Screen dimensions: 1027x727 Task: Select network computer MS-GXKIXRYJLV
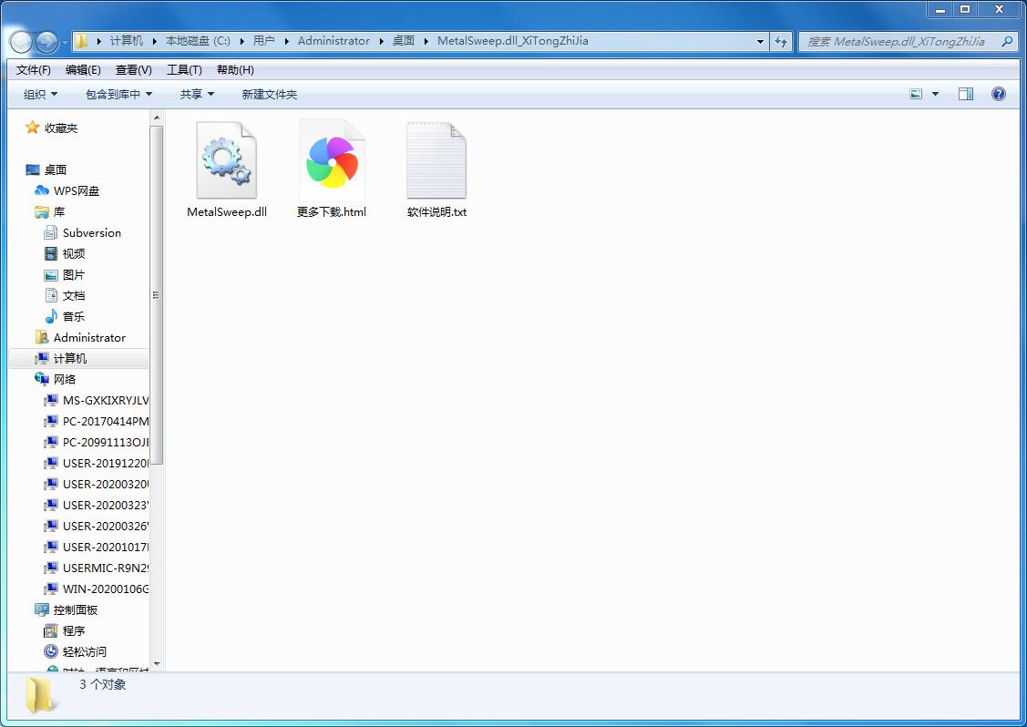pos(106,400)
